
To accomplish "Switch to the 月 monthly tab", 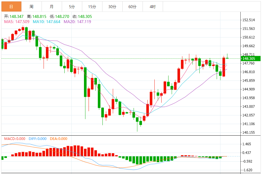I will (52, 7).
